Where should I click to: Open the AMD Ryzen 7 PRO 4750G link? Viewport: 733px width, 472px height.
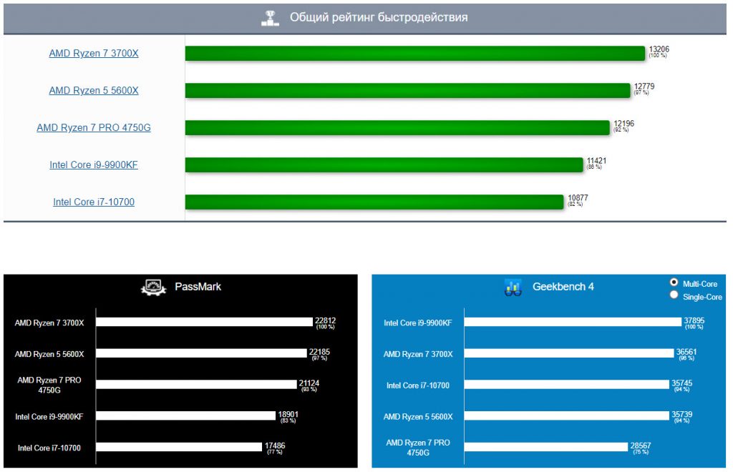94,128
